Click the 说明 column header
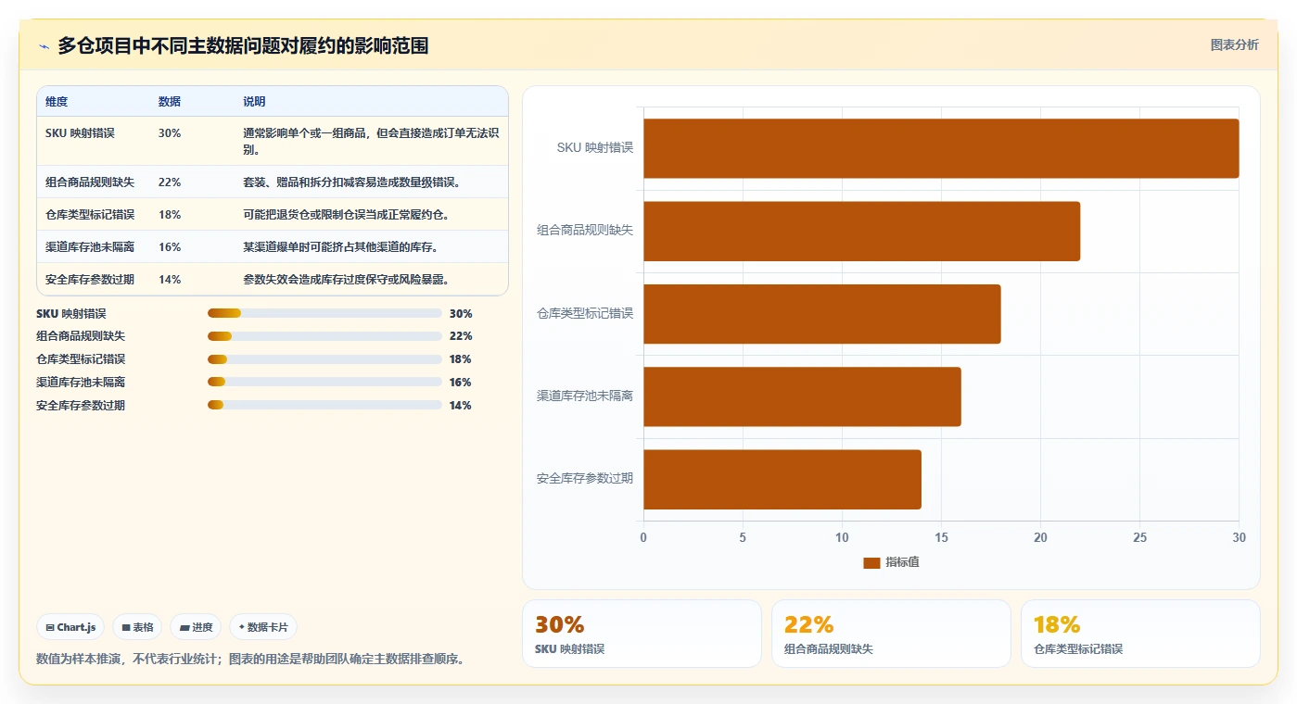The image size is (1297, 704). (254, 102)
